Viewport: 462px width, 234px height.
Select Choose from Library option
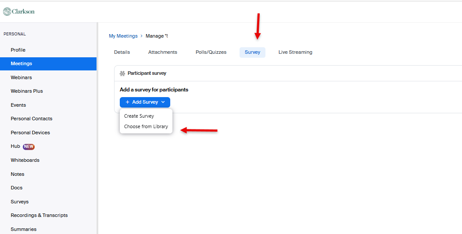pos(146,126)
